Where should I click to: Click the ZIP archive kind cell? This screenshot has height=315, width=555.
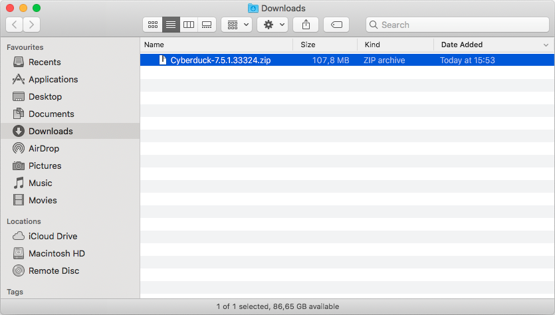pyautogui.click(x=384, y=60)
